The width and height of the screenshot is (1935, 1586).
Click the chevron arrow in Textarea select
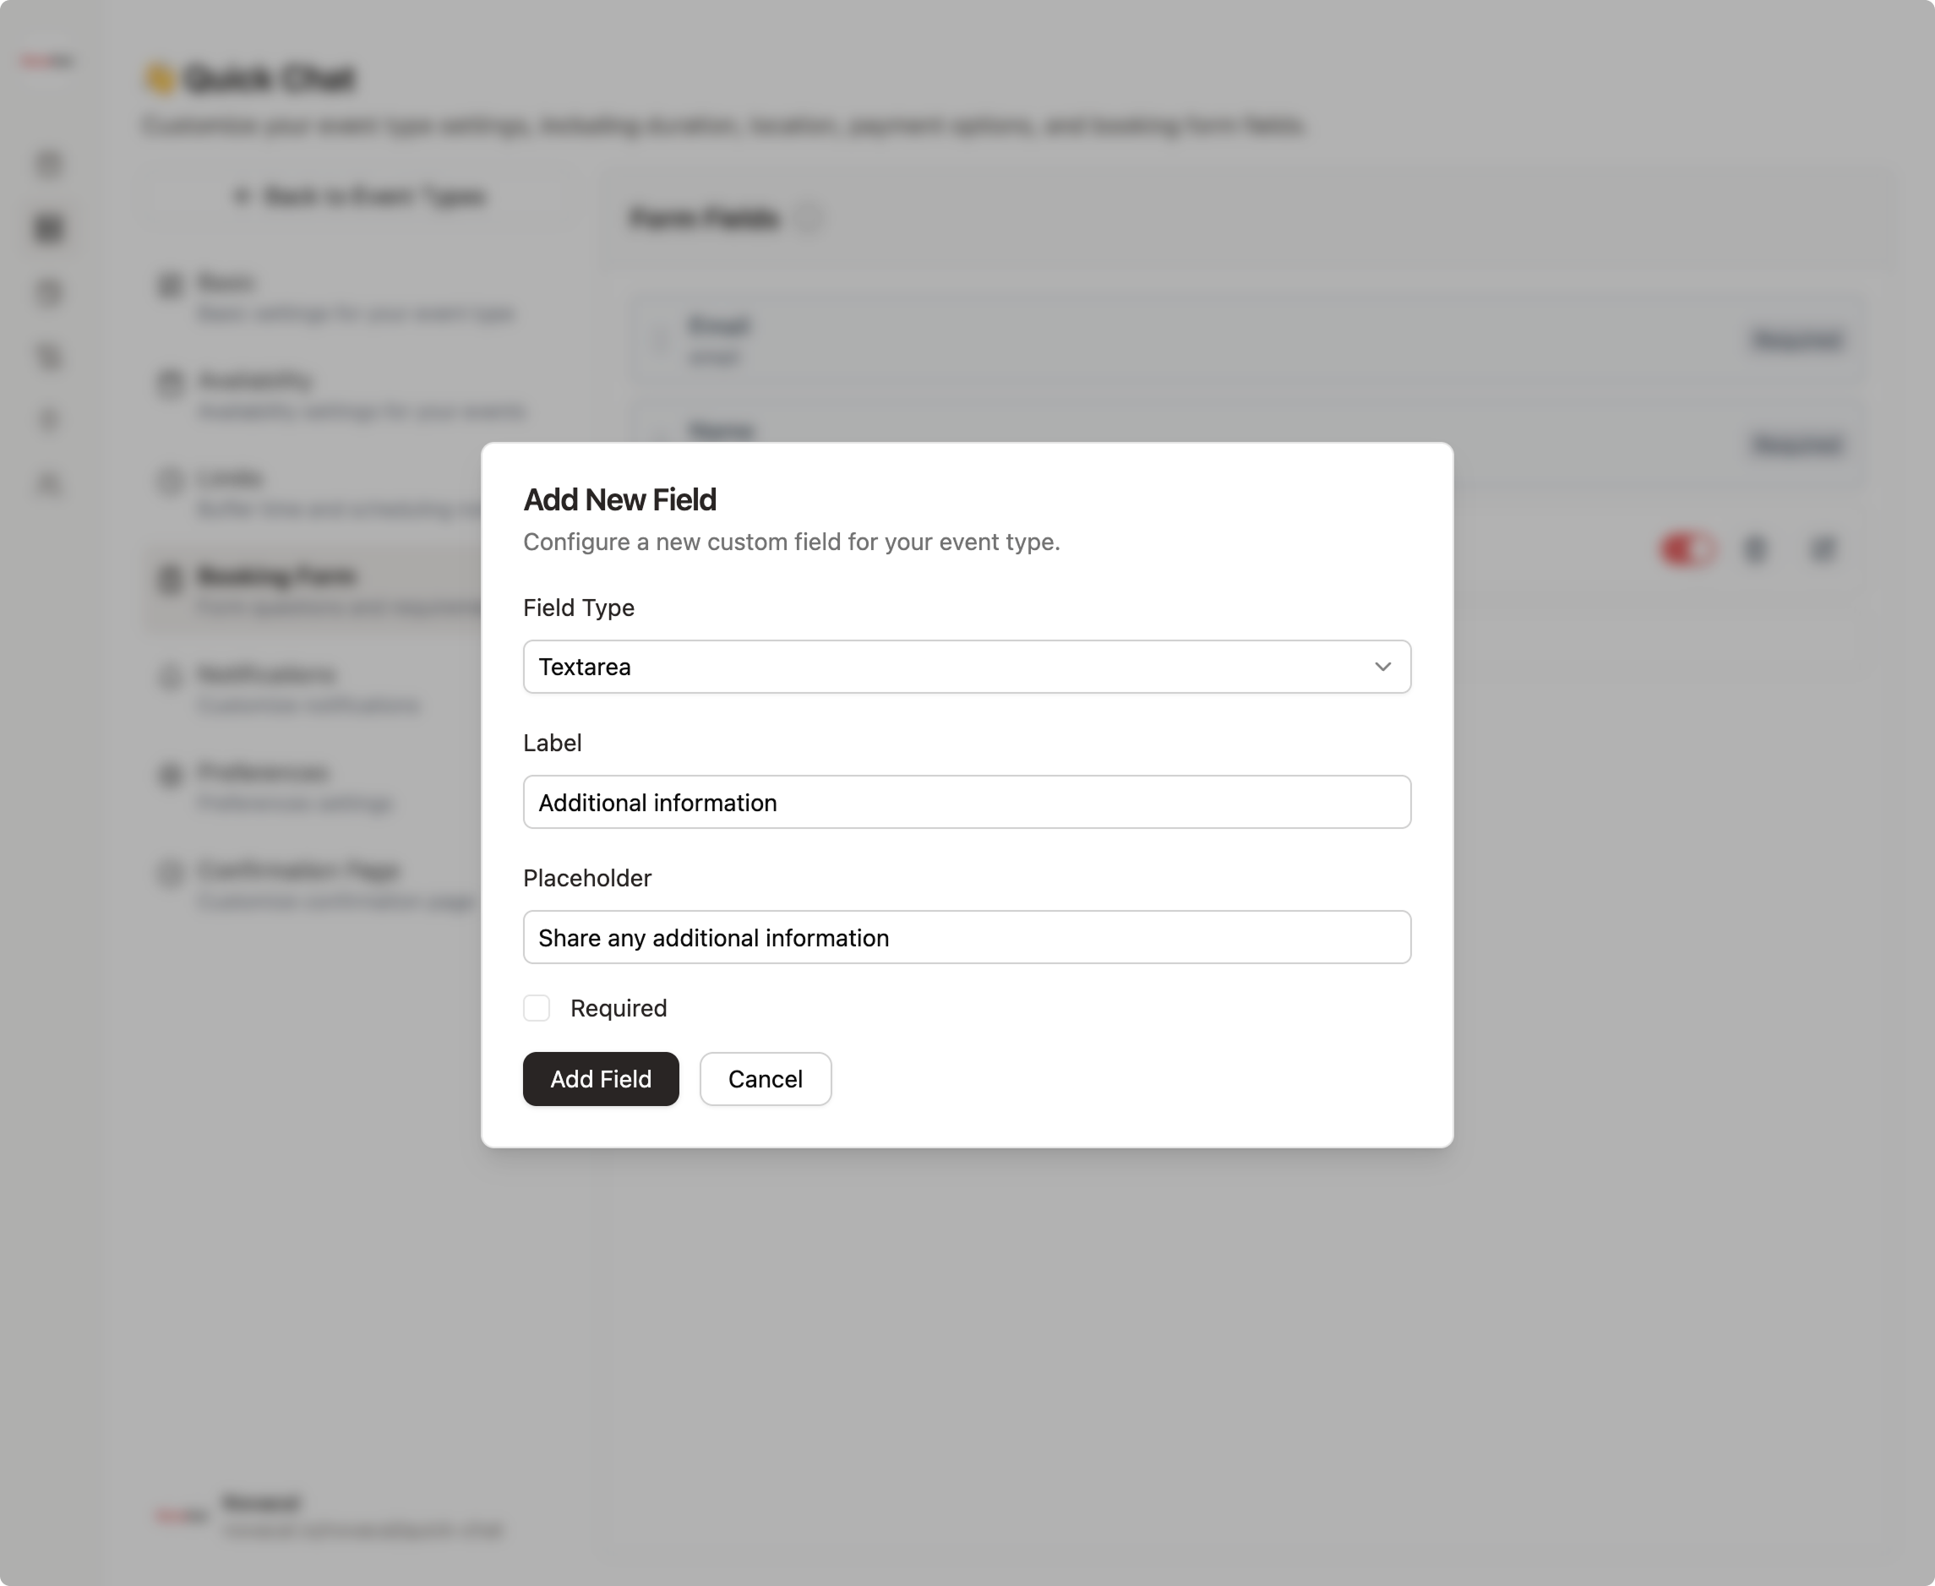[x=1382, y=667]
